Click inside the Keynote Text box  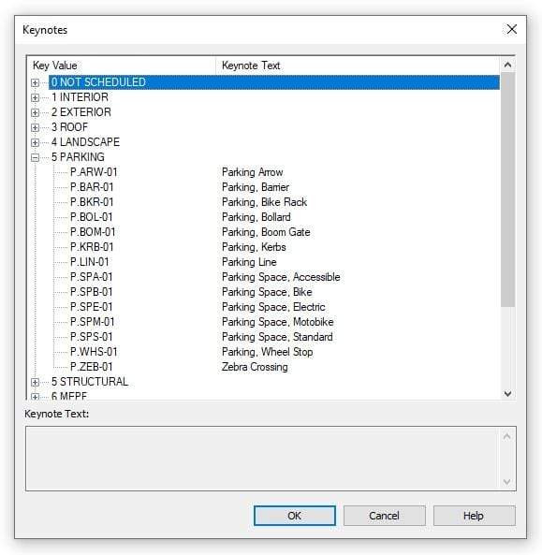tap(271, 459)
